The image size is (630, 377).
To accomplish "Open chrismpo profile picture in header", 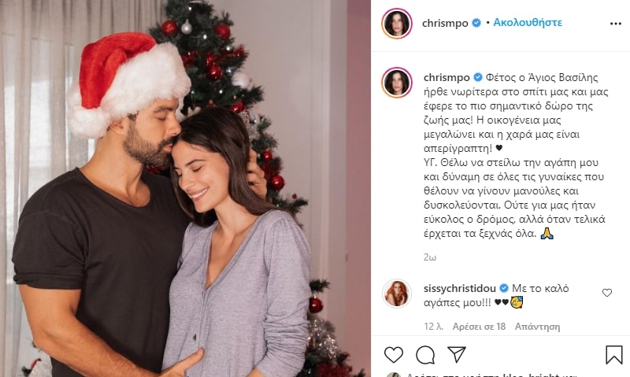I will pyautogui.click(x=397, y=24).
